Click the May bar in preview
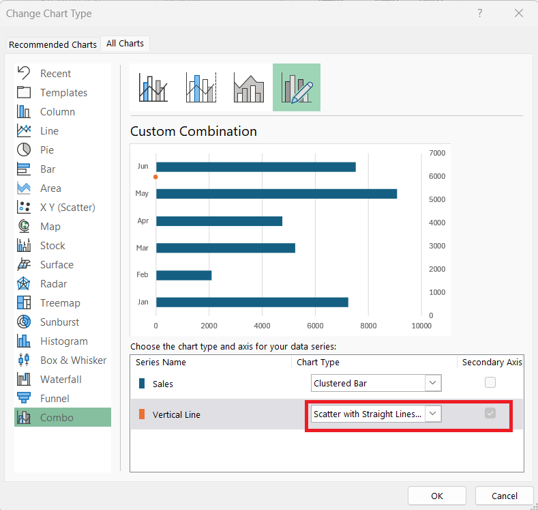Image resolution: width=538 pixels, height=510 pixels. tap(277, 194)
